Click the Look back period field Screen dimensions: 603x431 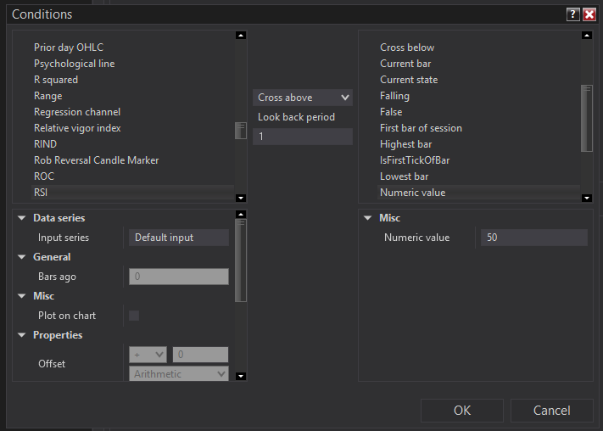tap(302, 137)
